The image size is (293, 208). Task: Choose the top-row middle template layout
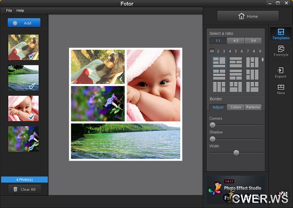(236, 62)
